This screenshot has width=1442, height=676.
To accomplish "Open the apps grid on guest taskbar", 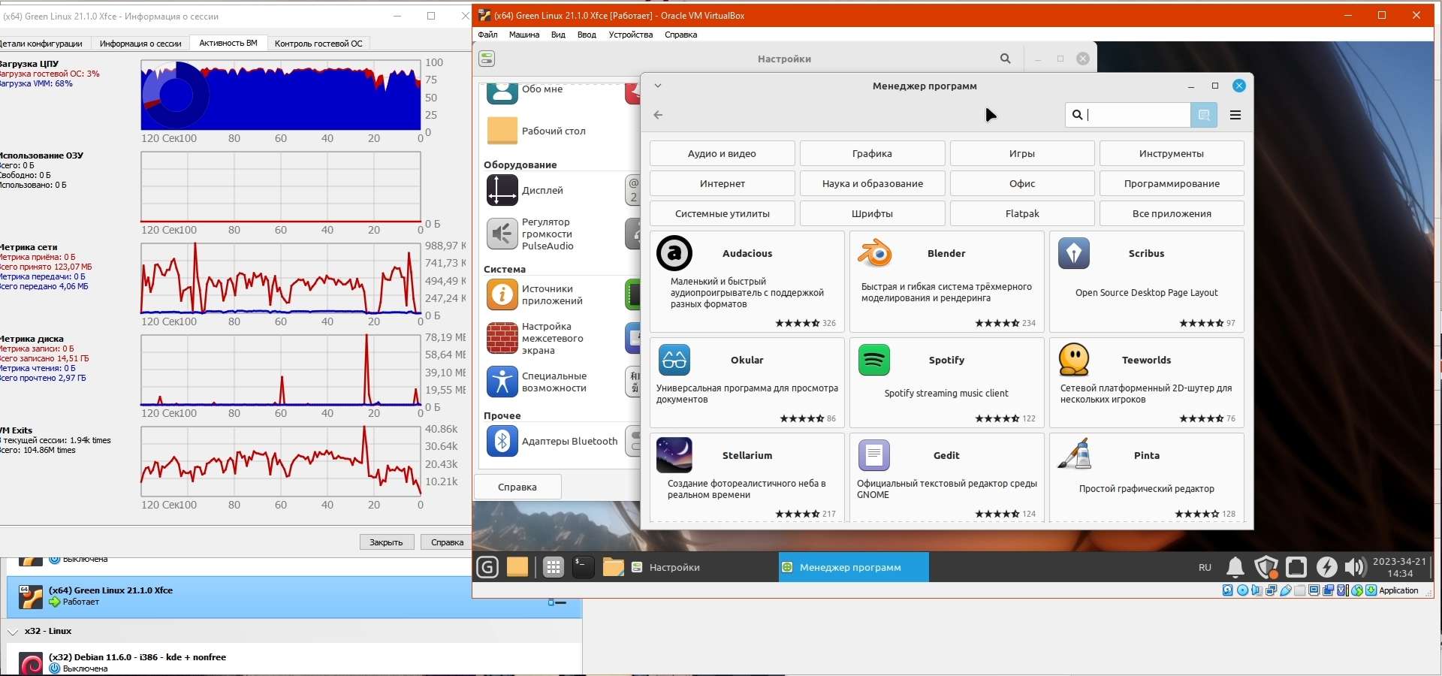I will click(554, 567).
